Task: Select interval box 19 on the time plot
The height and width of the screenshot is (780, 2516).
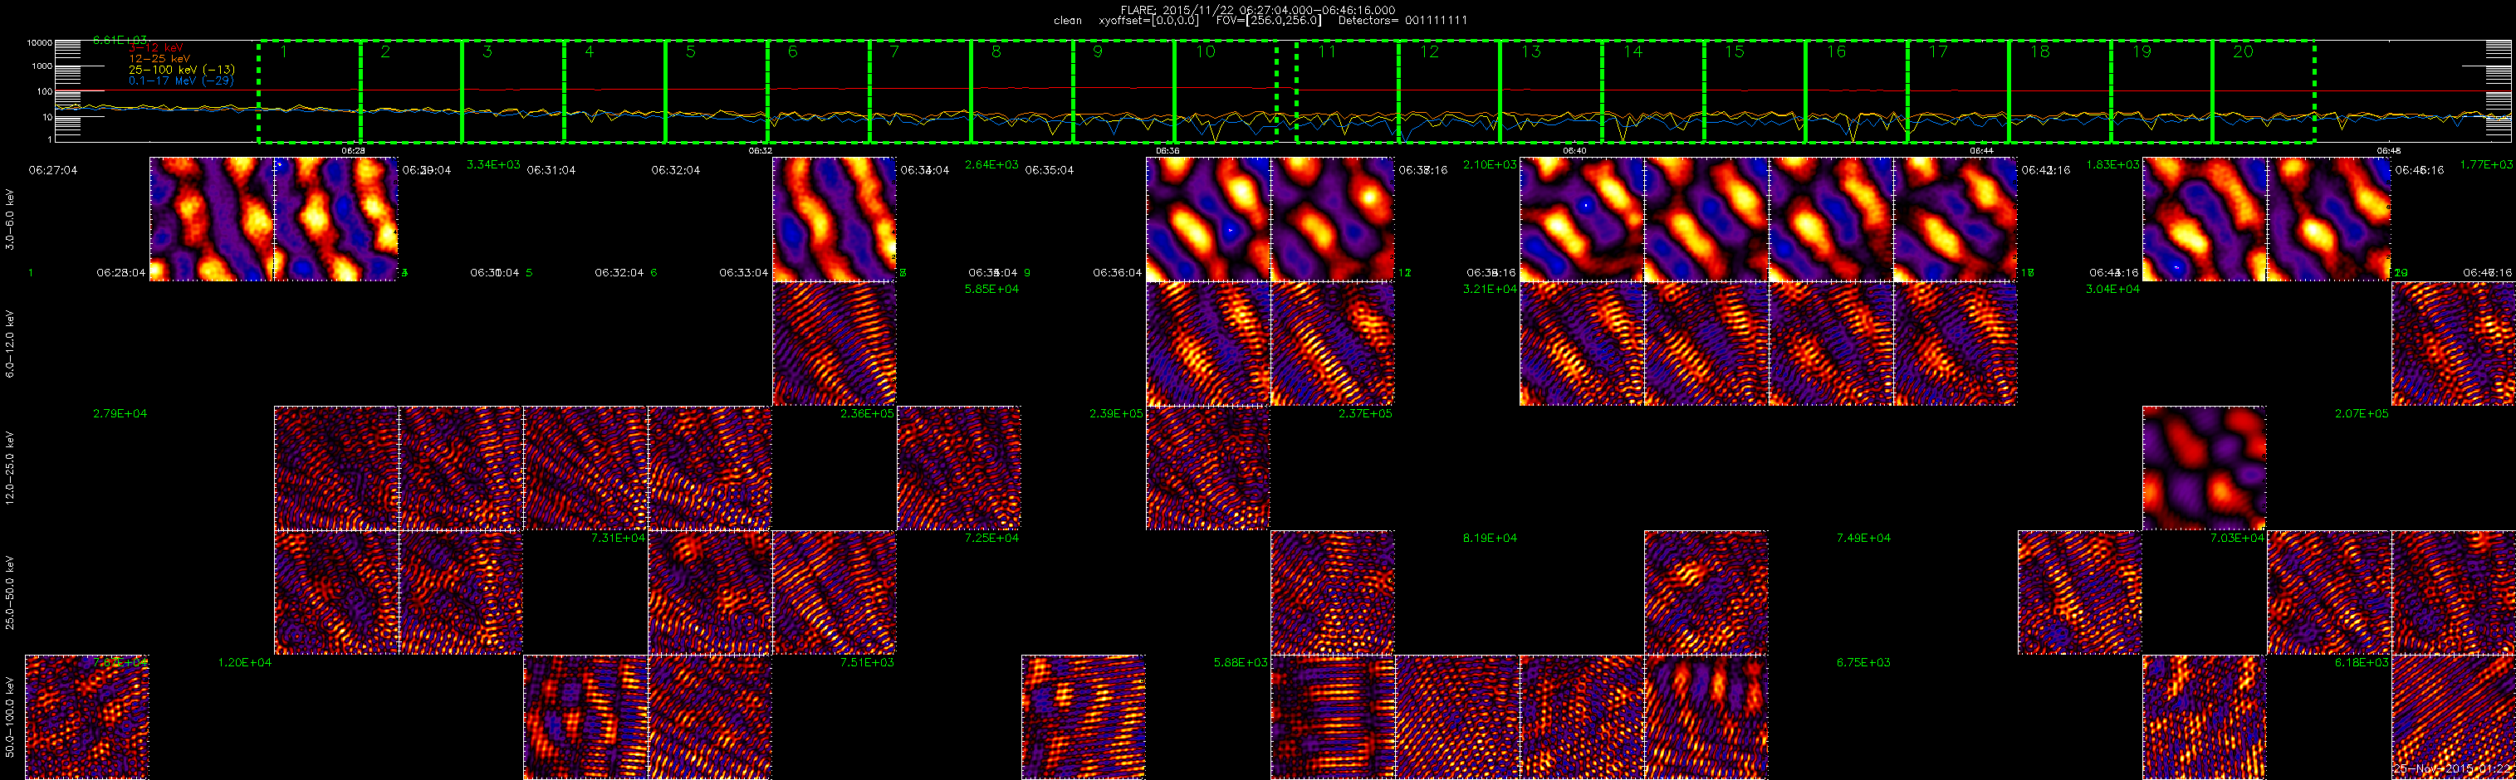Action: (x=2161, y=92)
